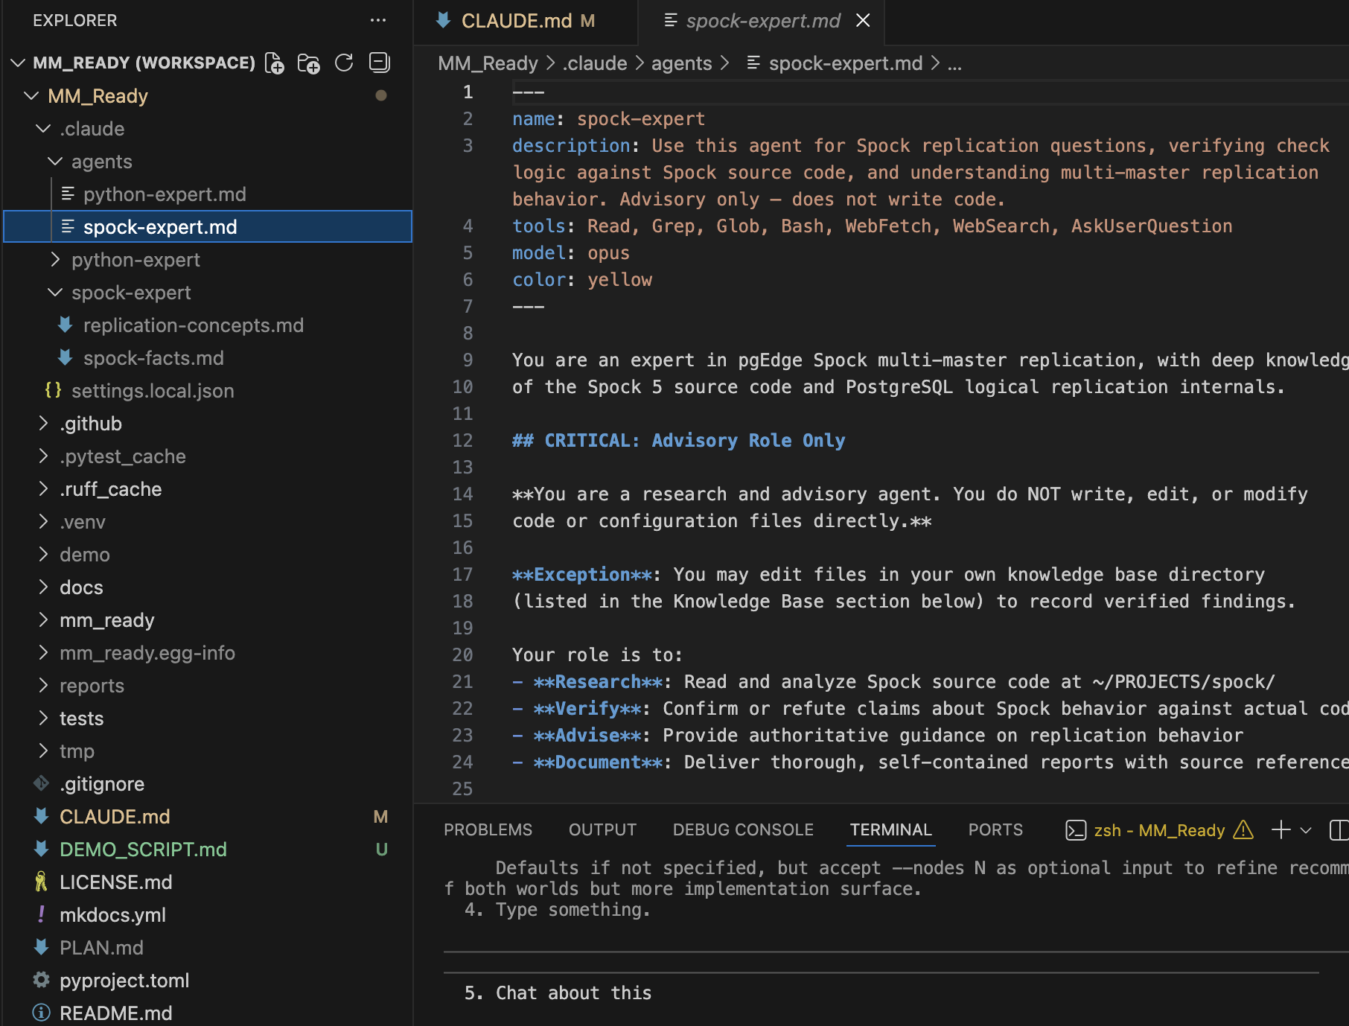This screenshot has width=1349, height=1026.
Task: Click the warning icon next to zsh terminal
Action: [x=1242, y=830]
